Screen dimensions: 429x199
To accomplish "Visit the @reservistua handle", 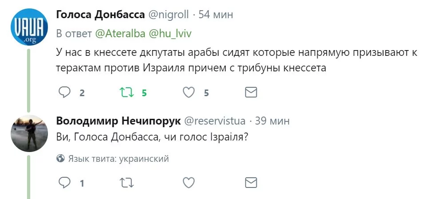I will pos(214,121).
